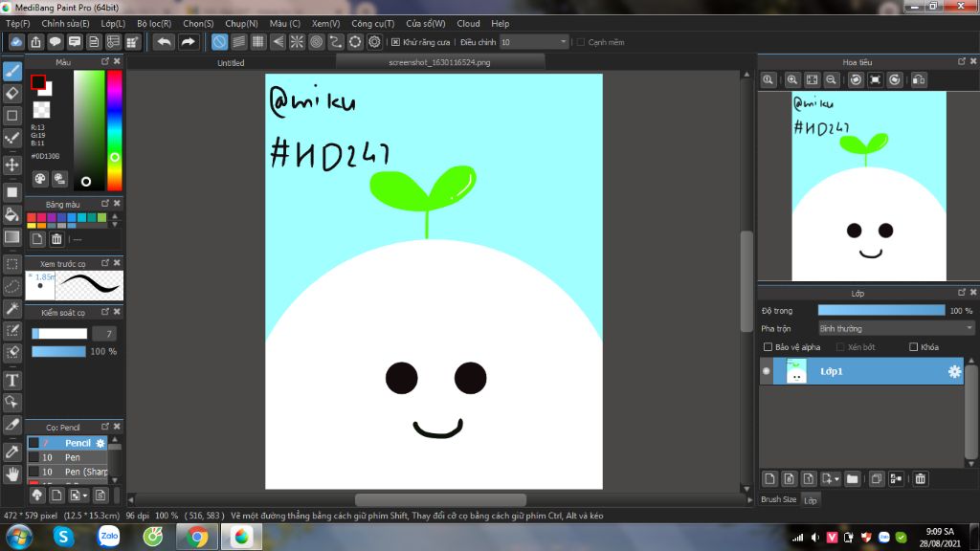Image resolution: width=980 pixels, height=551 pixels.
Task: Enable the Khóa lock checkbox
Action: coord(913,346)
